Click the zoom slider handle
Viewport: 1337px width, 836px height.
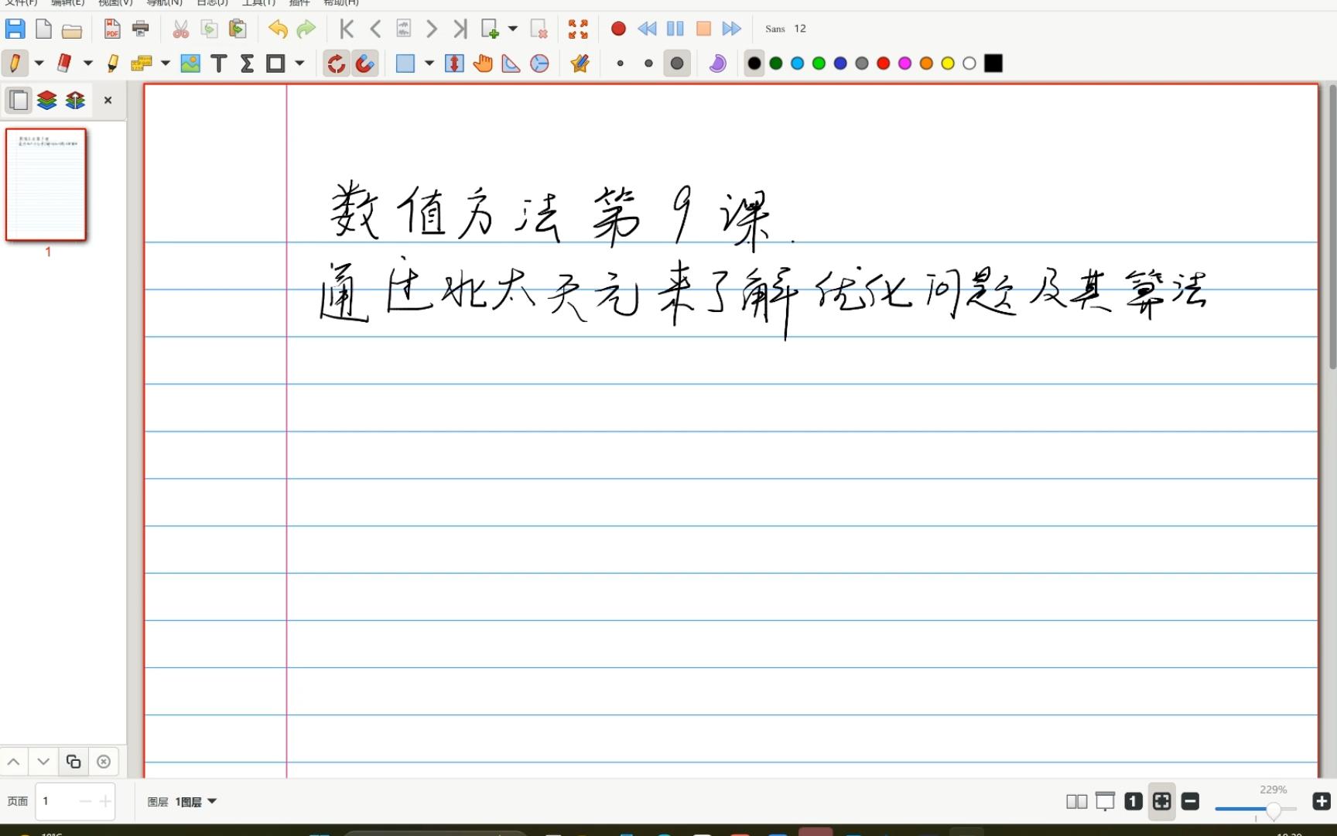(1273, 810)
